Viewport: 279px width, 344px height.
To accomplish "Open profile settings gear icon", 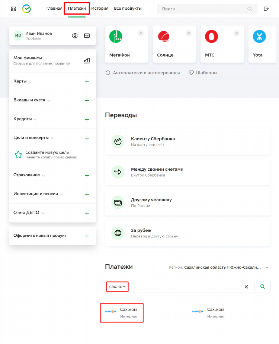I will pos(75,35).
